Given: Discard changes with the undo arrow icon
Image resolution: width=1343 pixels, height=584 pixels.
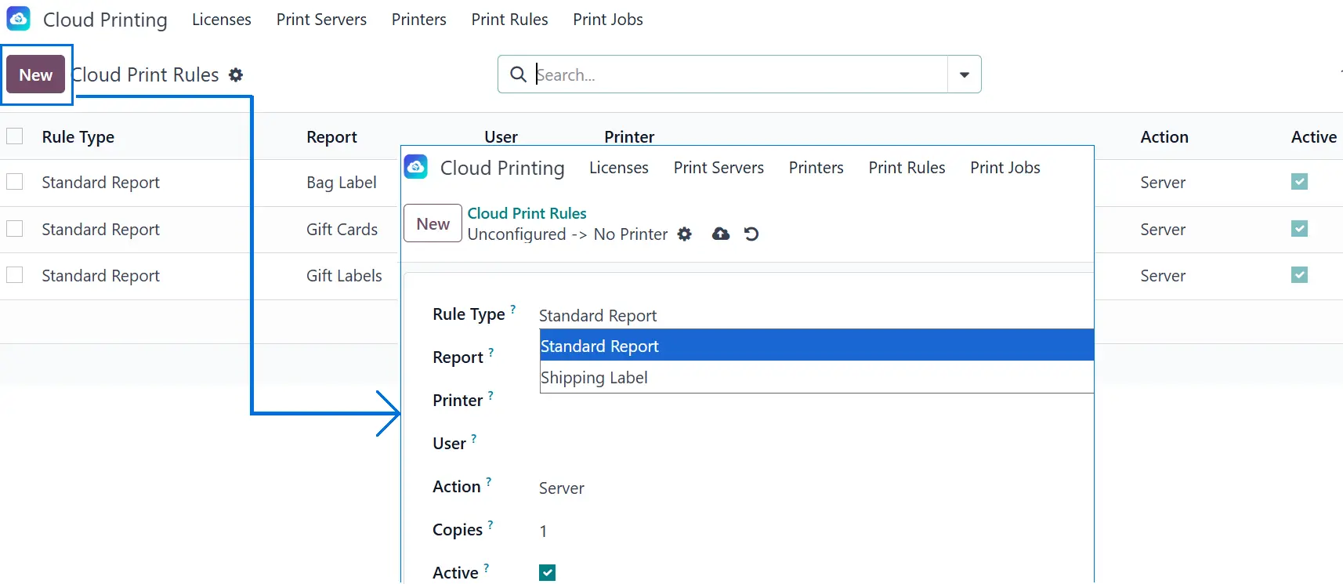Looking at the screenshot, I should tap(751, 234).
